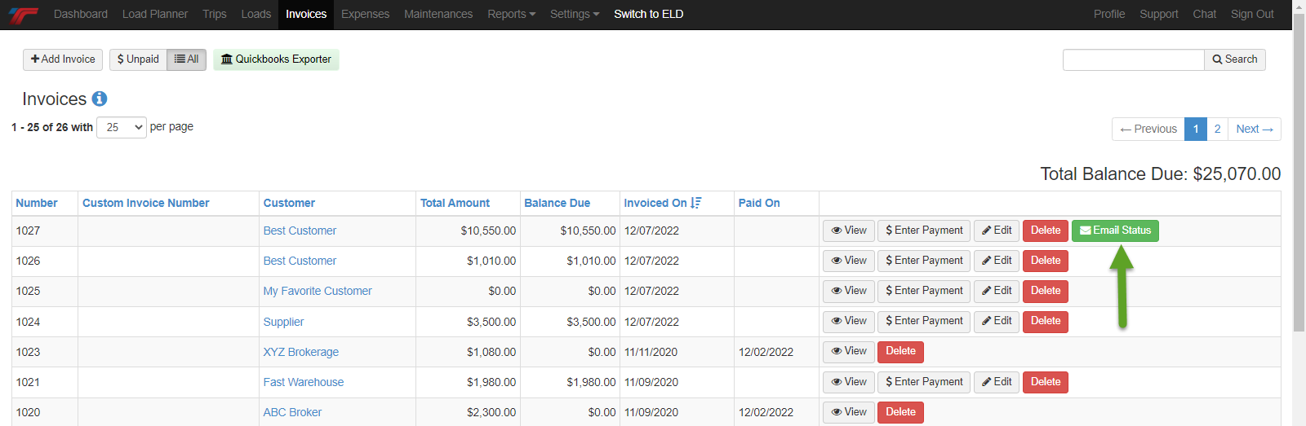Screen dimensions: 1306x426
Task: Focus the invoice search field
Action: (1133, 59)
